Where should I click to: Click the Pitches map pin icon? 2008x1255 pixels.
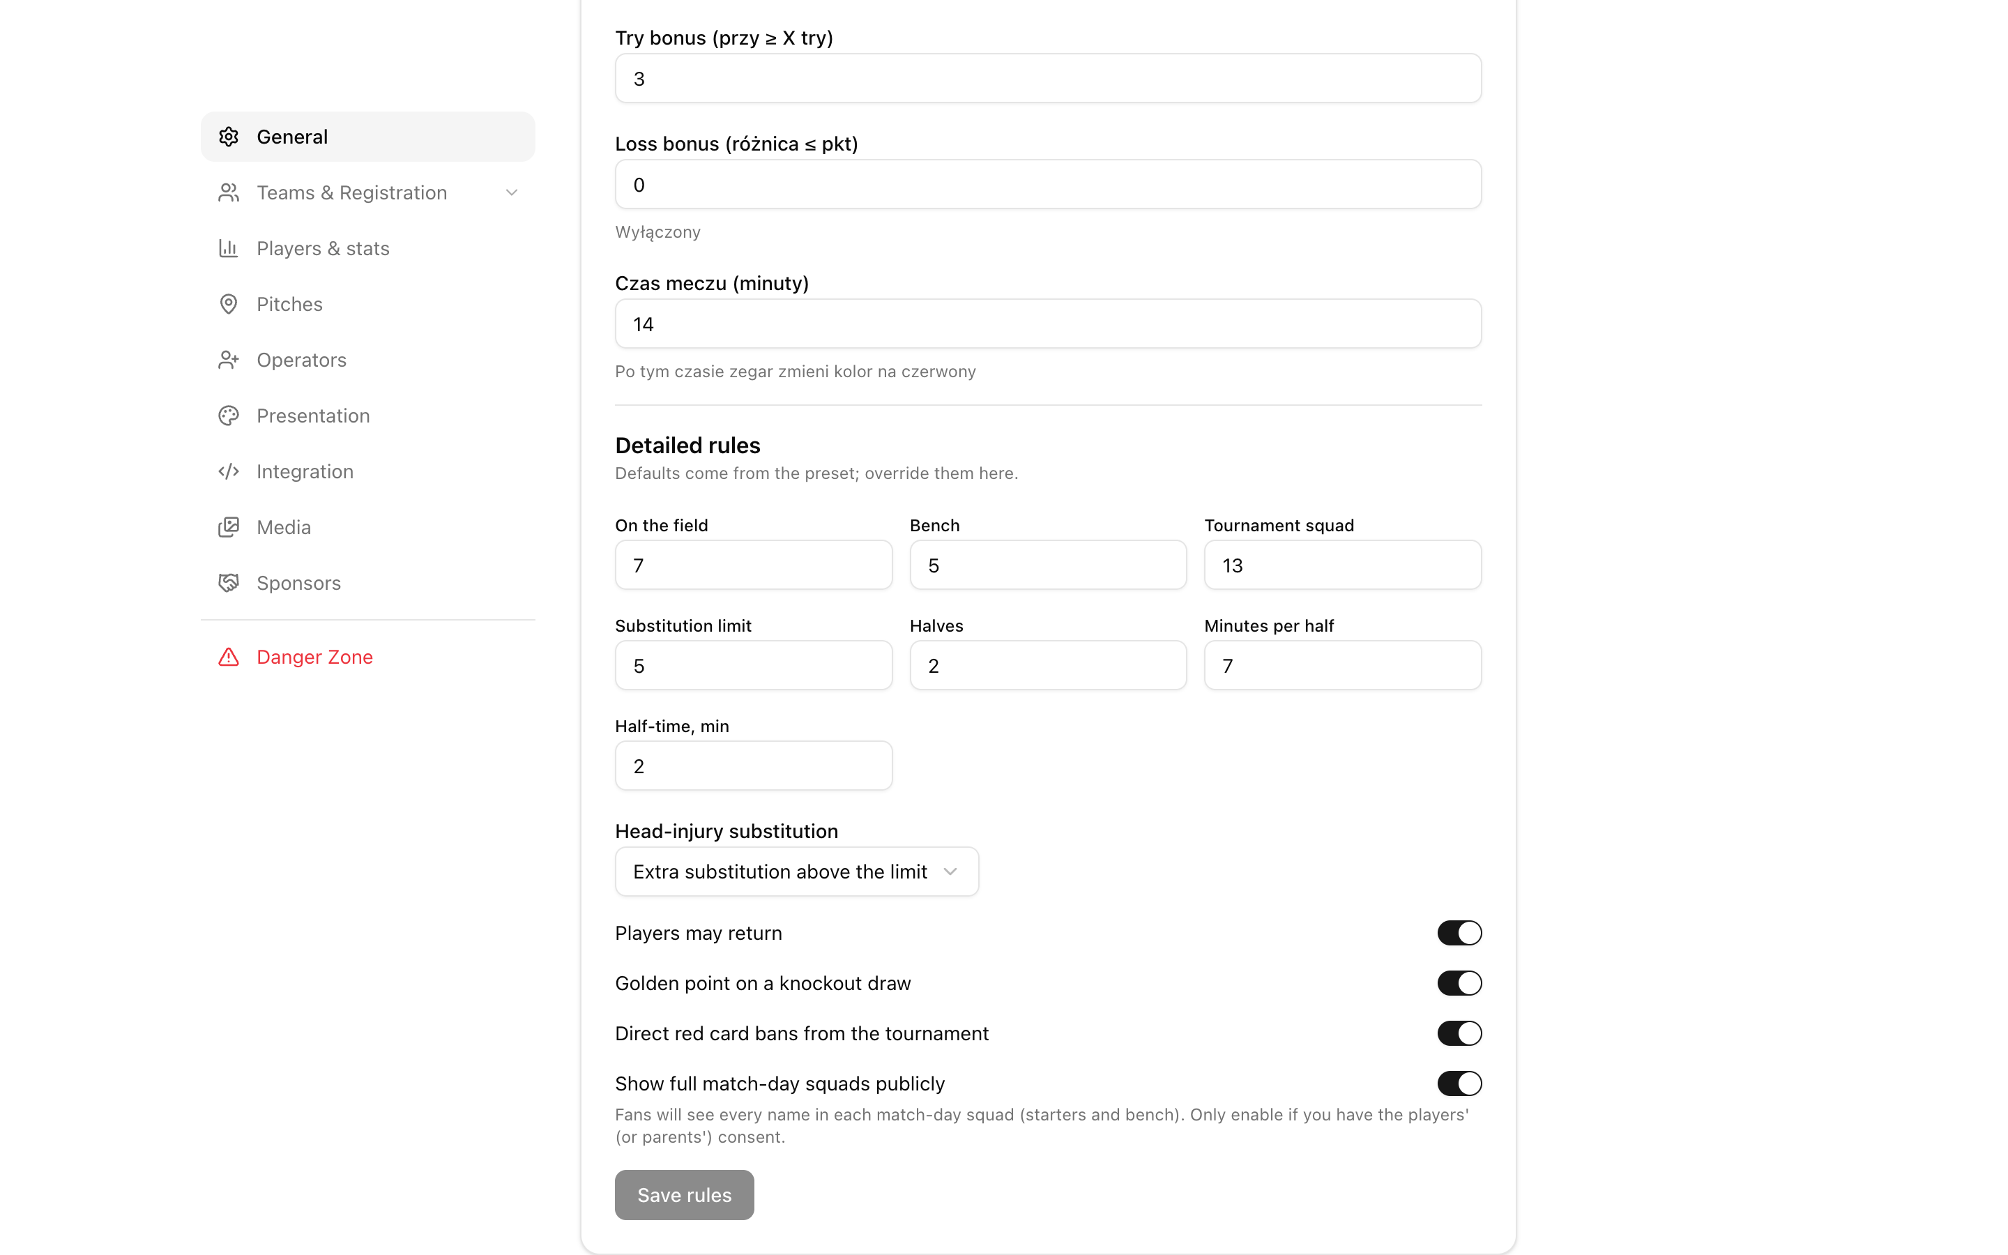228,304
